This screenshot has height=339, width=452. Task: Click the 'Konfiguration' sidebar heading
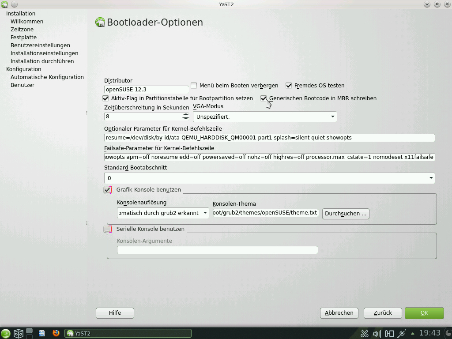coord(24,69)
